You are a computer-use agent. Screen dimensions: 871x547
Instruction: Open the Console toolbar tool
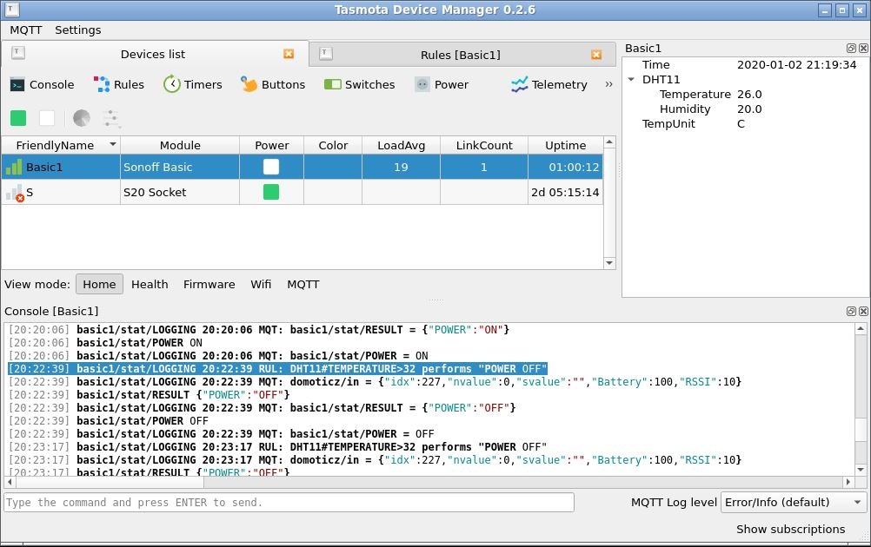point(43,84)
